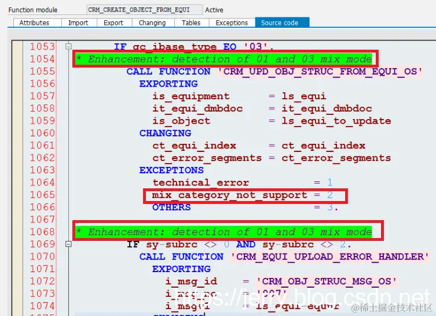Screen dimensions: 436x316
Task: Click the EXPORTING keyword on line 1056
Action: pyautogui.click(x=168, y=84)
